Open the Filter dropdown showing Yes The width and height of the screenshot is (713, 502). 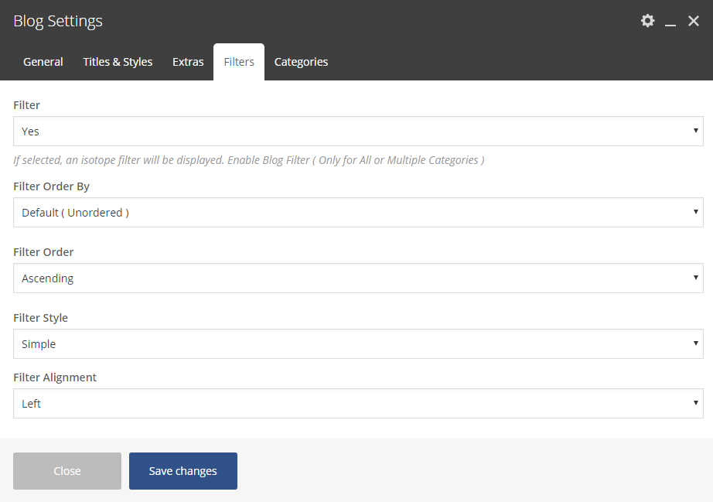coord(358,131)
